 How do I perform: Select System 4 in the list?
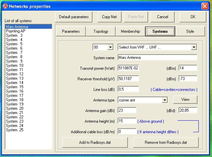[28, 40]
